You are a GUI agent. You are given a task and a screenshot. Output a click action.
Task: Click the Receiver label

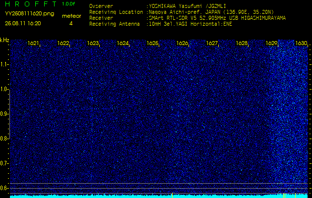coord(101,18)
